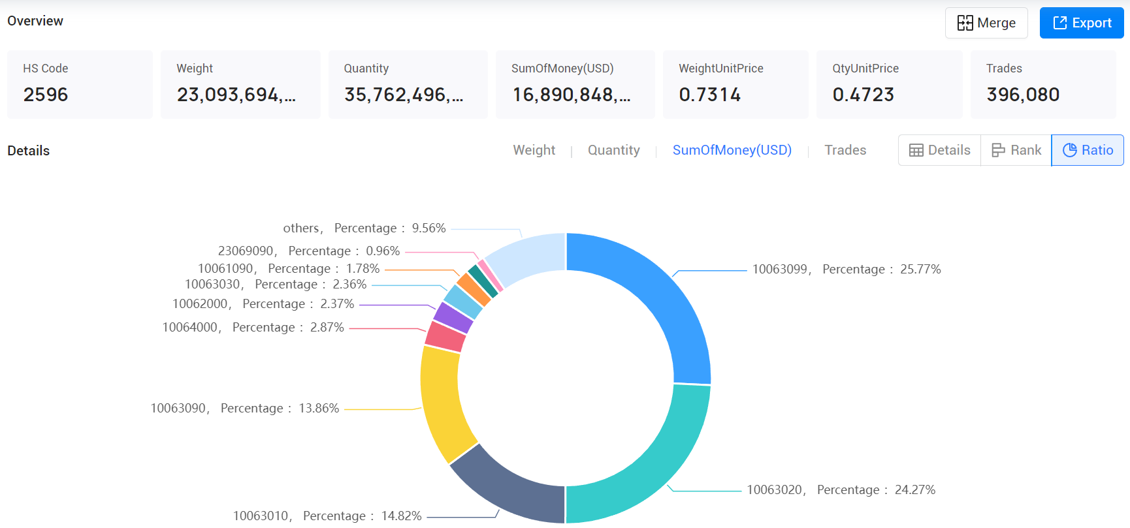Click the Merge grid icon
Screen dimensions: 1130x528
coord(965,23)
